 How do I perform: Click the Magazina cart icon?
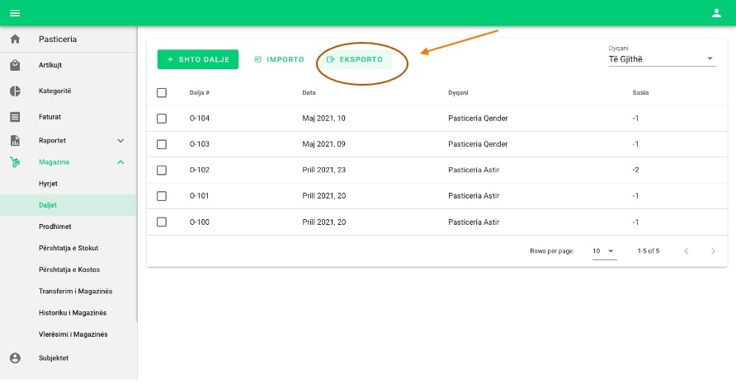15,162
